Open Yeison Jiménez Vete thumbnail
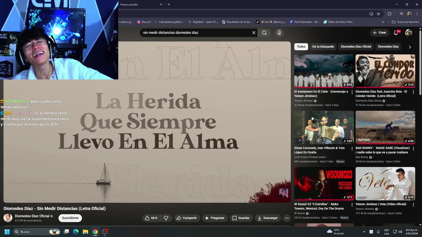 coord(385,184)
